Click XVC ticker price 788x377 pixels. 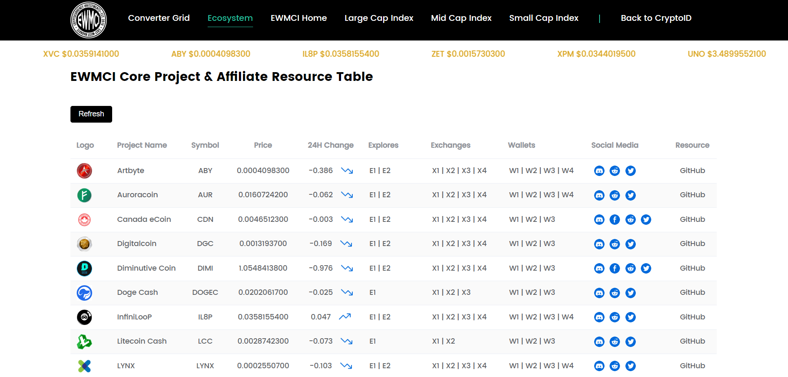coord(81,54)
